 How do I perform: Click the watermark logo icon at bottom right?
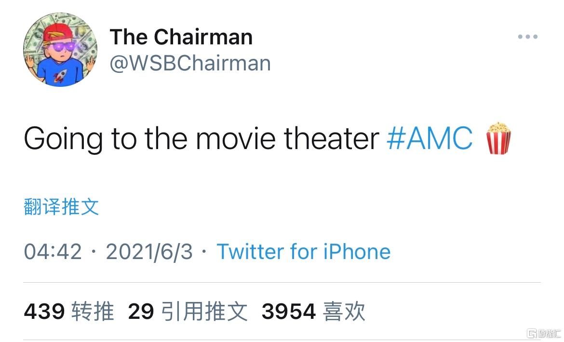[x=532, y=333]
